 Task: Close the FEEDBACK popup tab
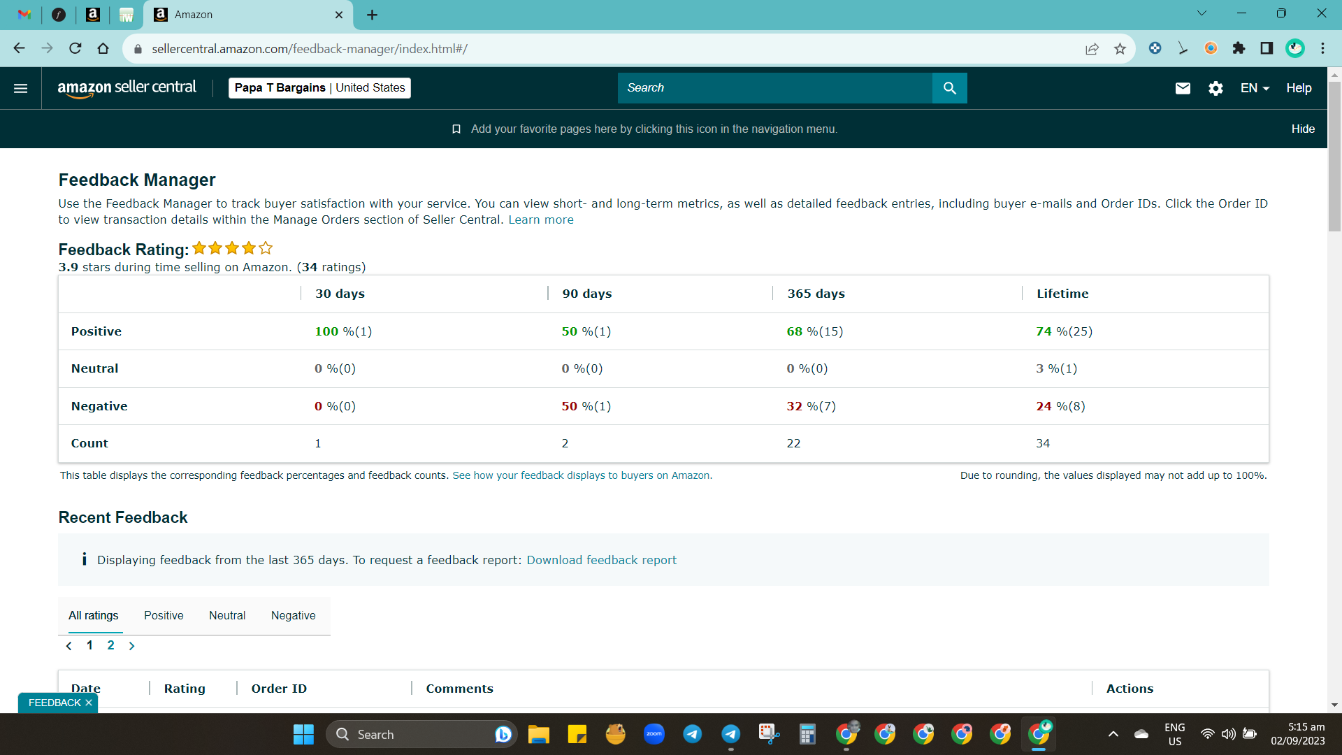click(89, 703)
